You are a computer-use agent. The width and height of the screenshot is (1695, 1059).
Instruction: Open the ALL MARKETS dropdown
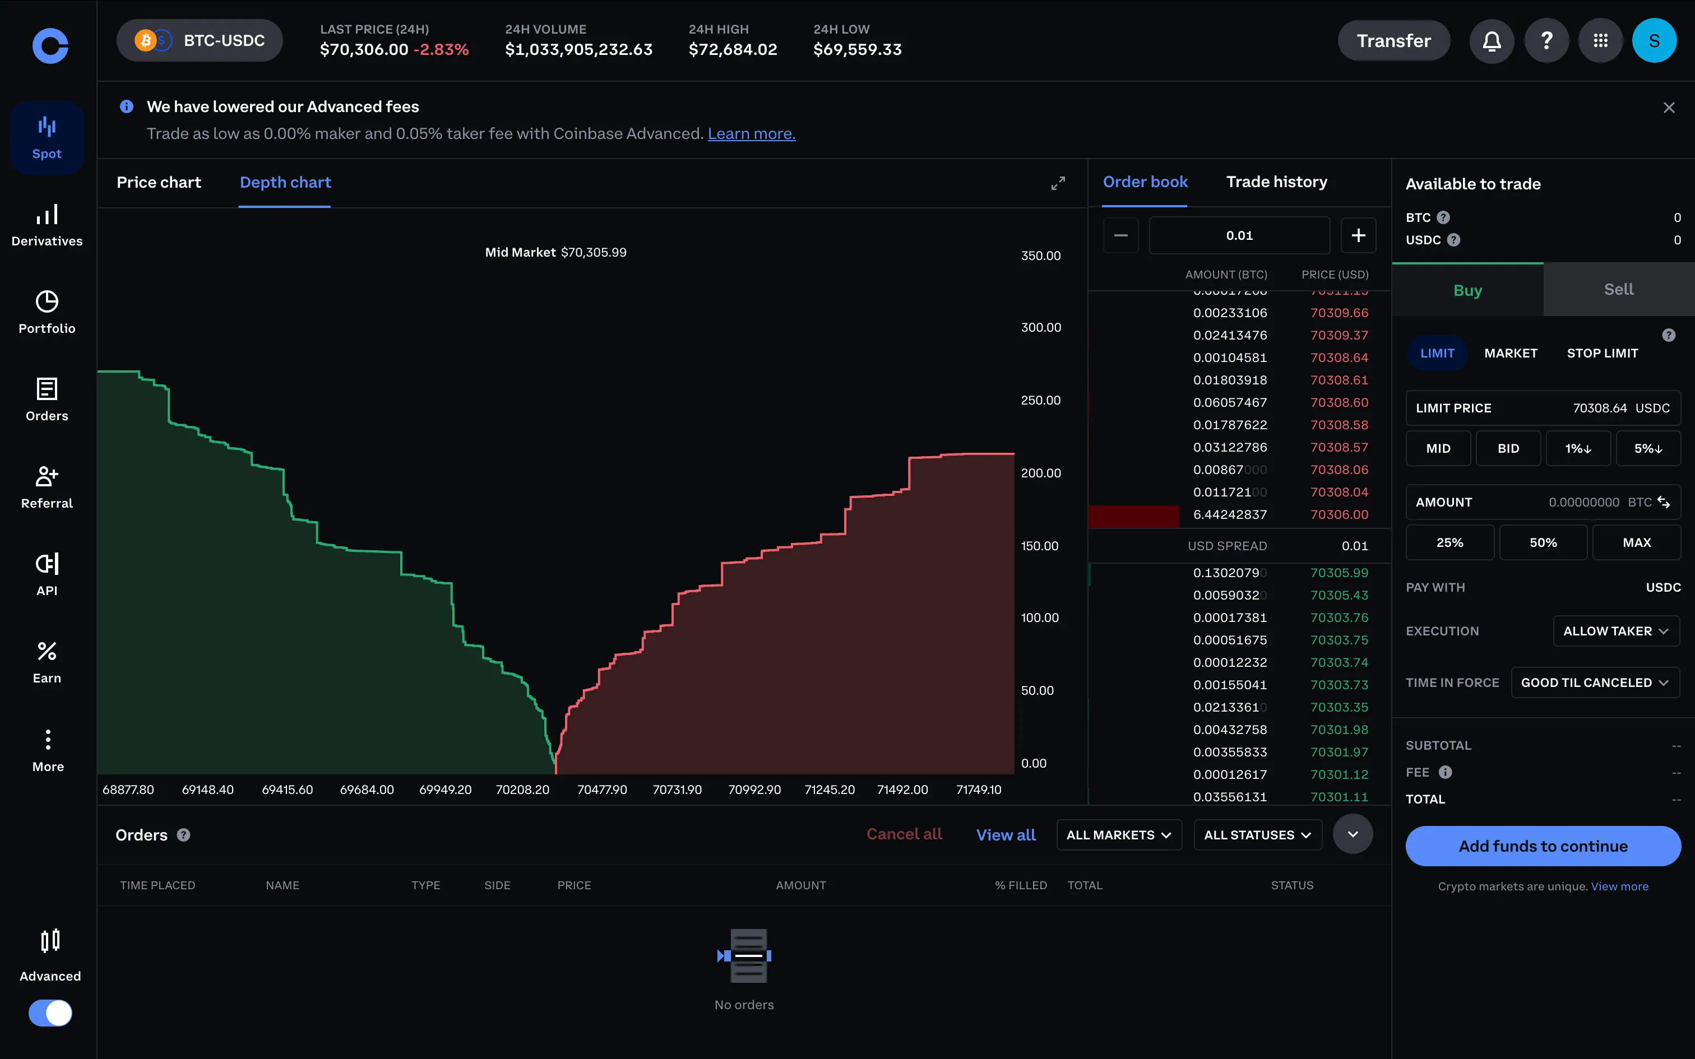(1119, 835)
